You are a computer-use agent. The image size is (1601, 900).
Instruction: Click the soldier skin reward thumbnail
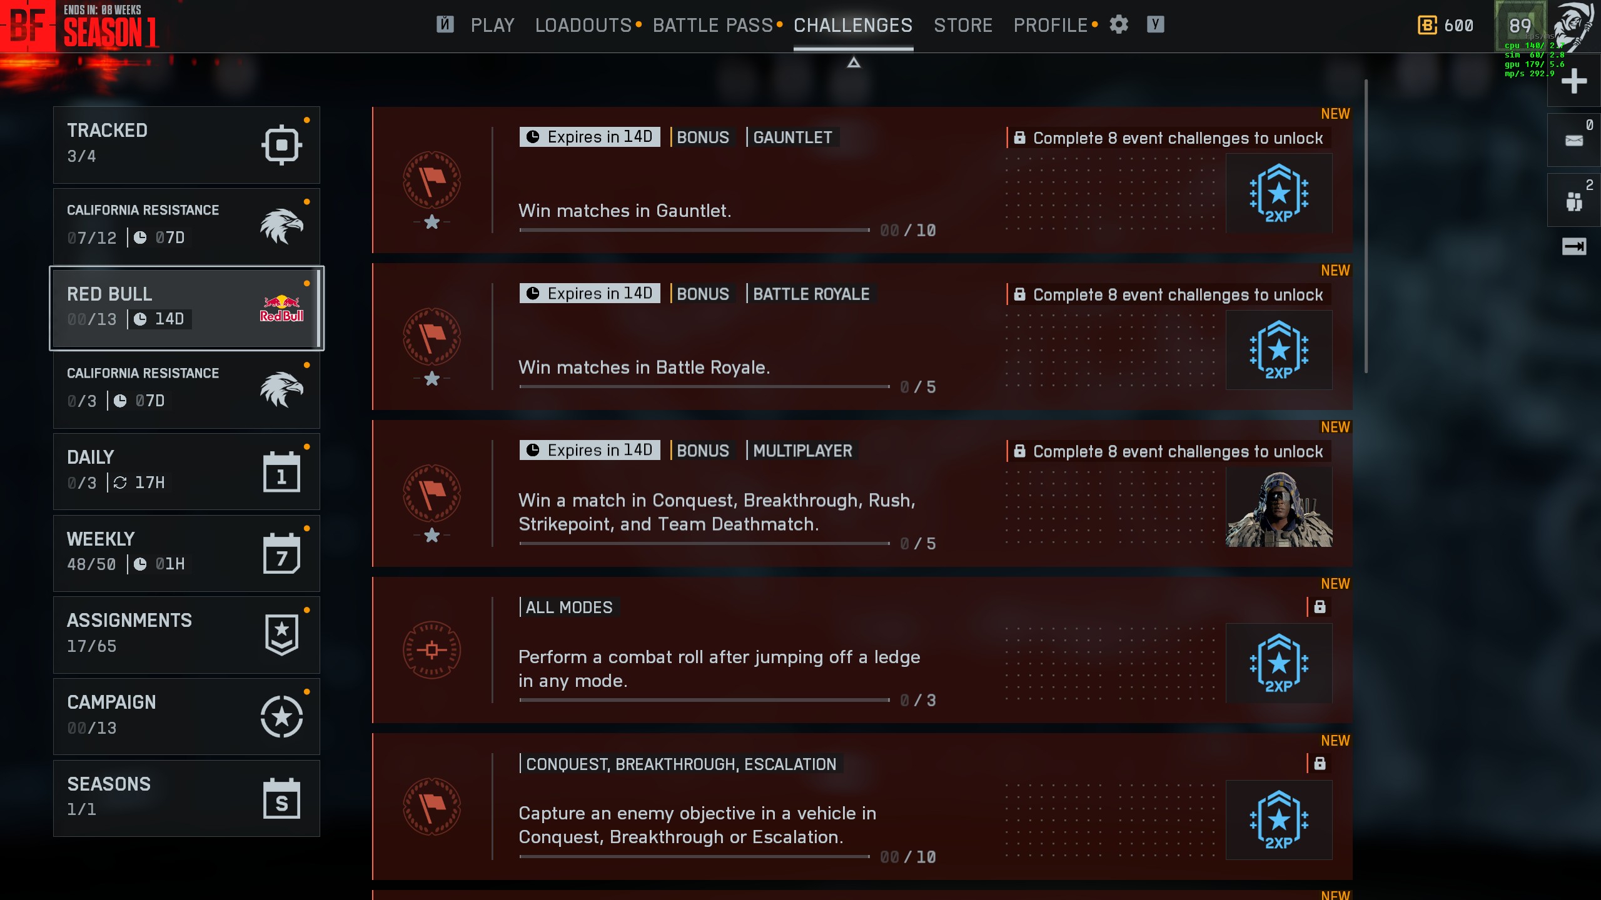[x=1279, y=507]
